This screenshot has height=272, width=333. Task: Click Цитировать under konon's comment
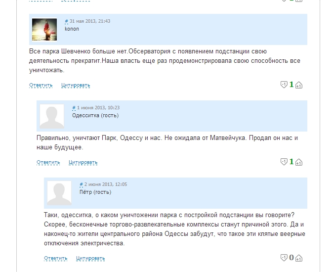coord(76,85)
